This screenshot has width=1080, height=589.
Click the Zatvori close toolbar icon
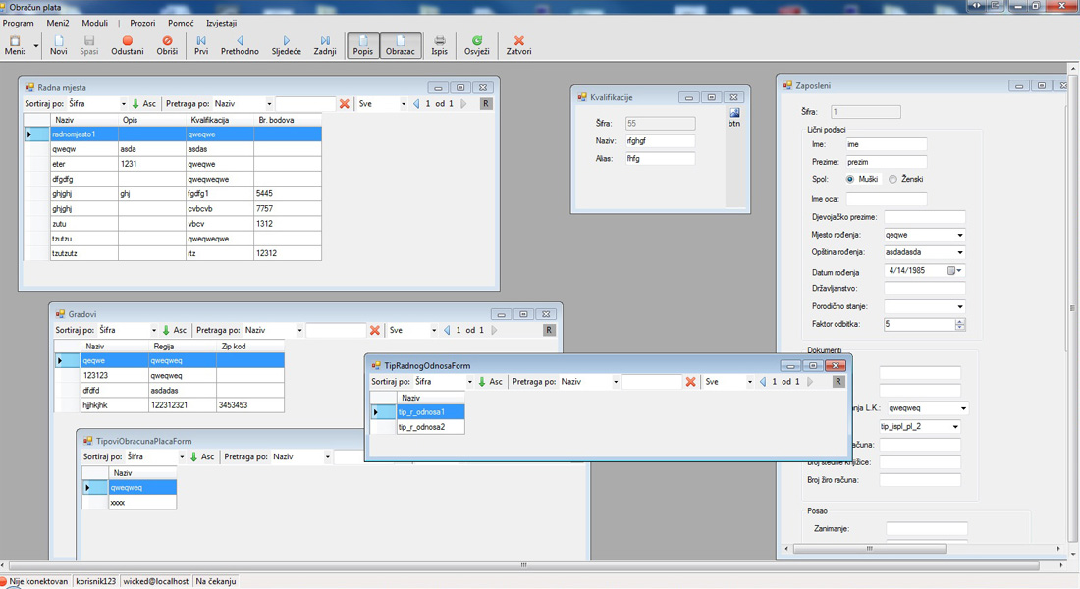518,45
